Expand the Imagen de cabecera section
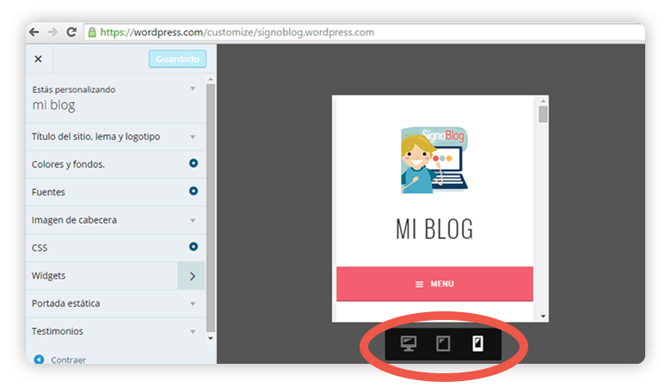This screenshot has height=387, width=671. point(115,220)
